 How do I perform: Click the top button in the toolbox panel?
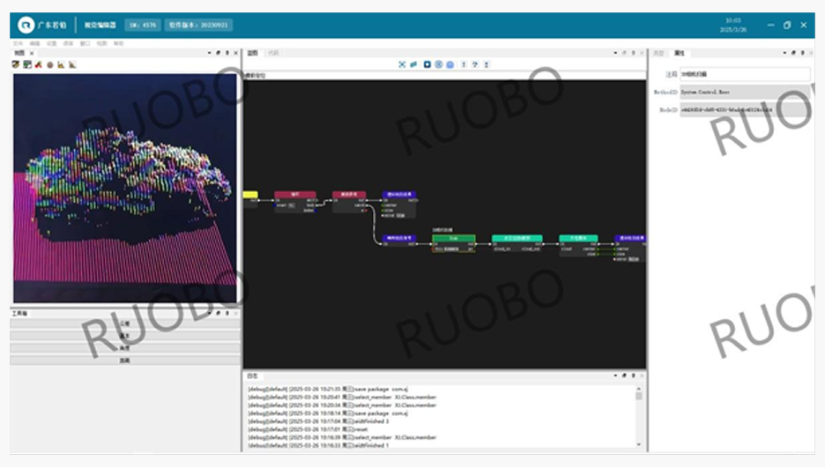[124, 323]
